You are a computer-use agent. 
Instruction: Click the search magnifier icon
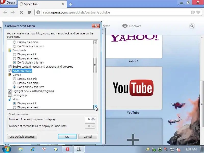(192, 26)
